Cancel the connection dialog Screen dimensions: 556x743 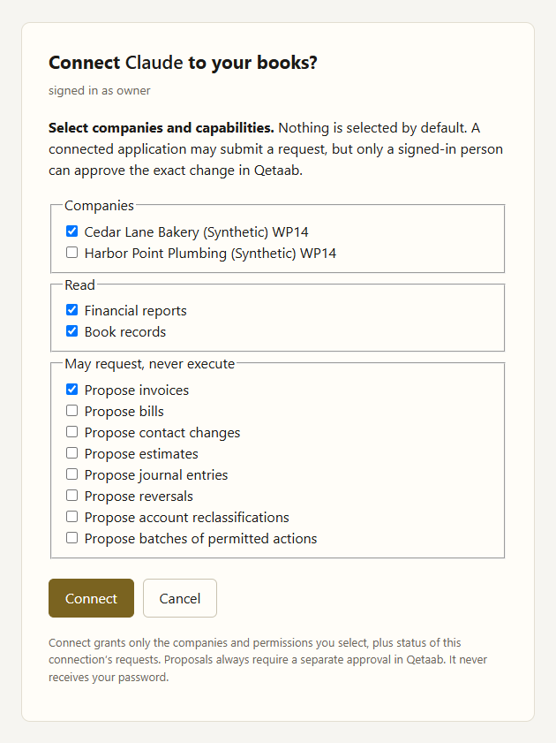tap(180, 598)
